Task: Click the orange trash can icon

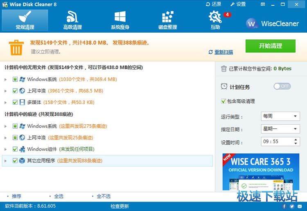Action: (x=16, y=47)
